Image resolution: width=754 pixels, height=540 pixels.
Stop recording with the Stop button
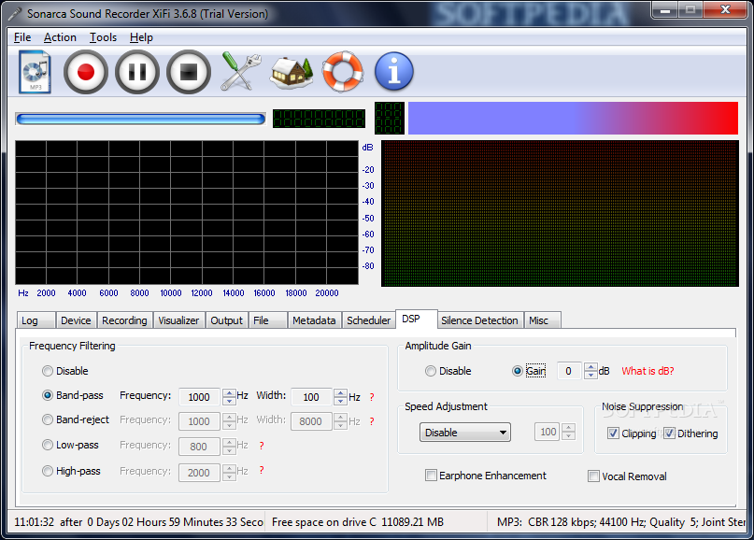tap(189, 72)
